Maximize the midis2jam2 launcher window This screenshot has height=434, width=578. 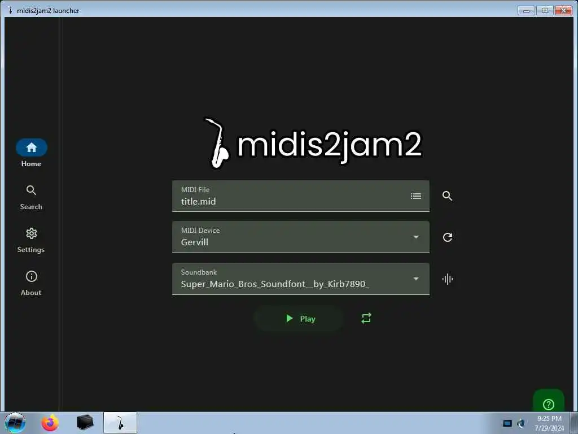point(545,11)
